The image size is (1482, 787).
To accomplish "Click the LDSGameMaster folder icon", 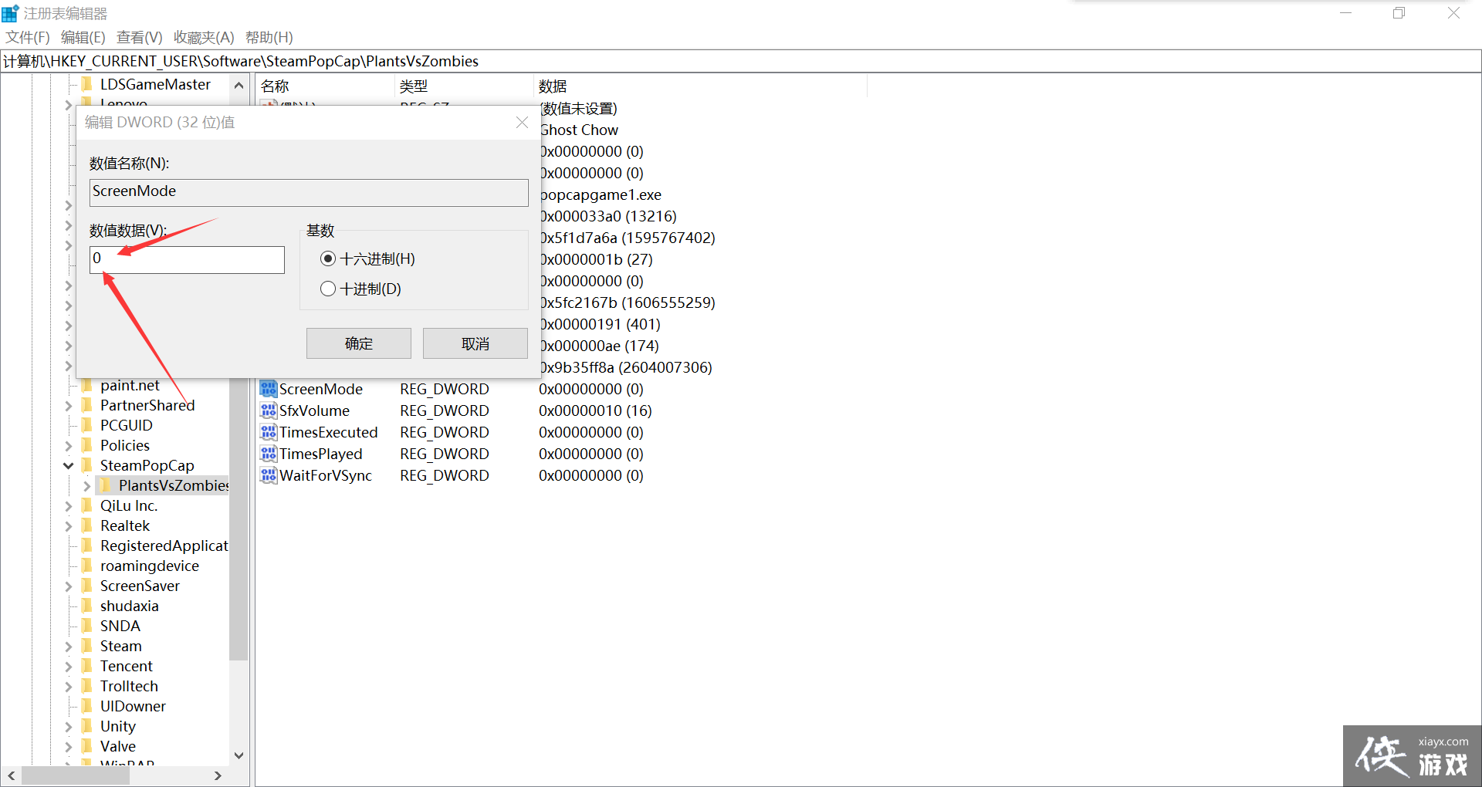I will [87, 84].
